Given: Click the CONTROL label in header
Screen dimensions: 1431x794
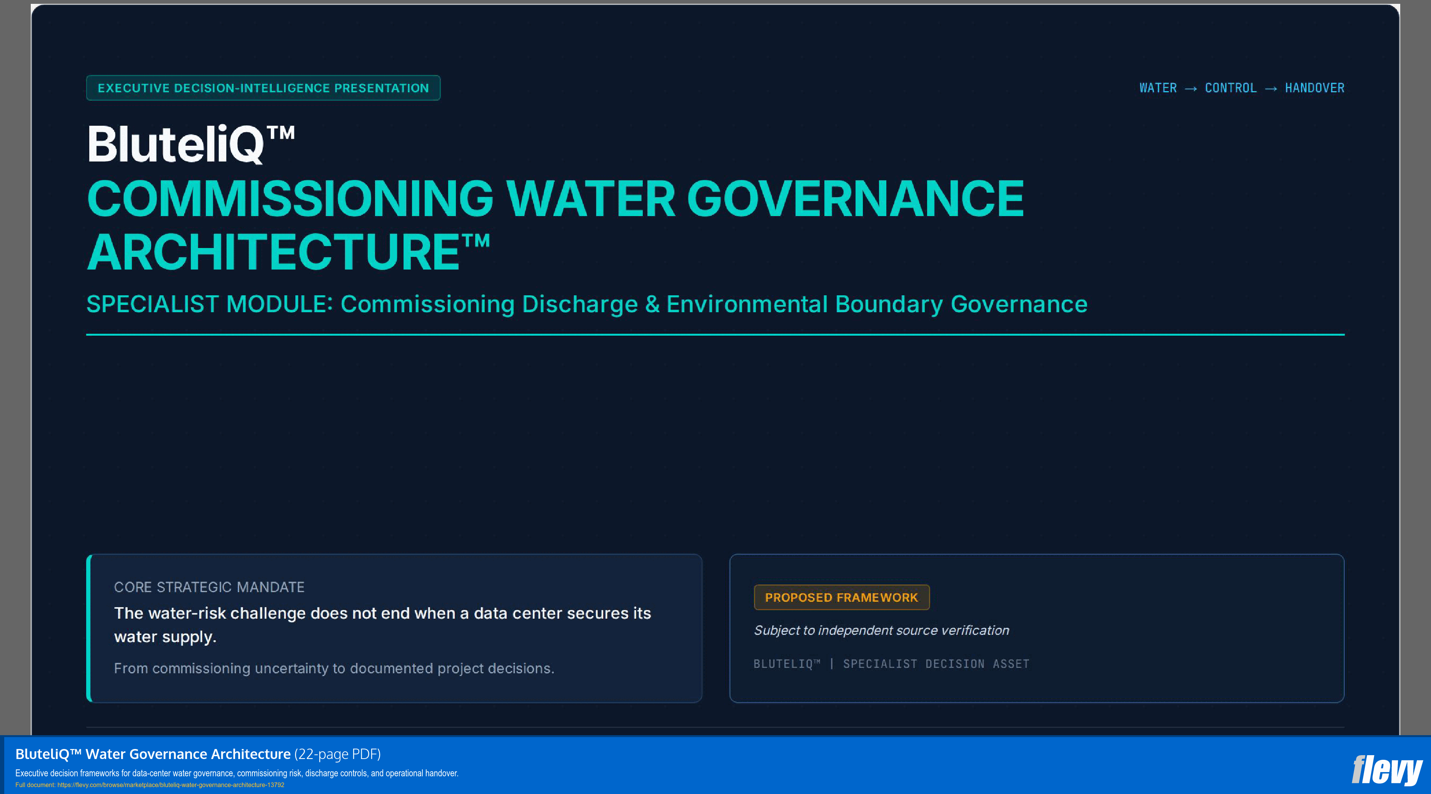Looking at the screenshot, I should click(x=1231, y=88).
